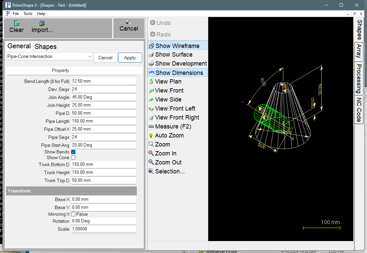Click the Base X field
367x253 pixels.
coord(104,199)
